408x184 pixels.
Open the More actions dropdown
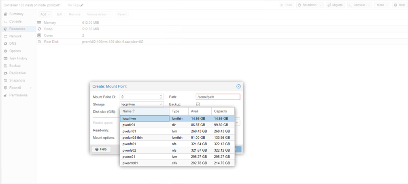382,5
